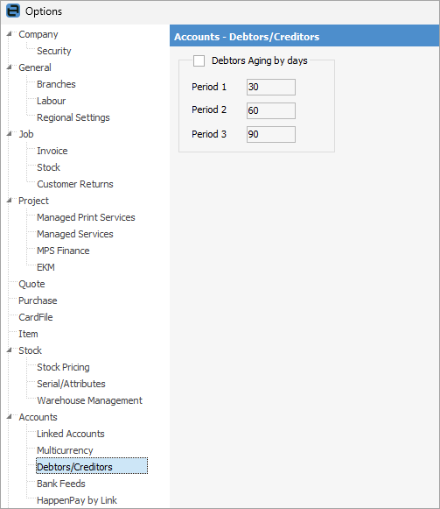The height and width of the screenshot is (509, 440).
Task: Open Warehouse Management options
Action: coord(89,400)
